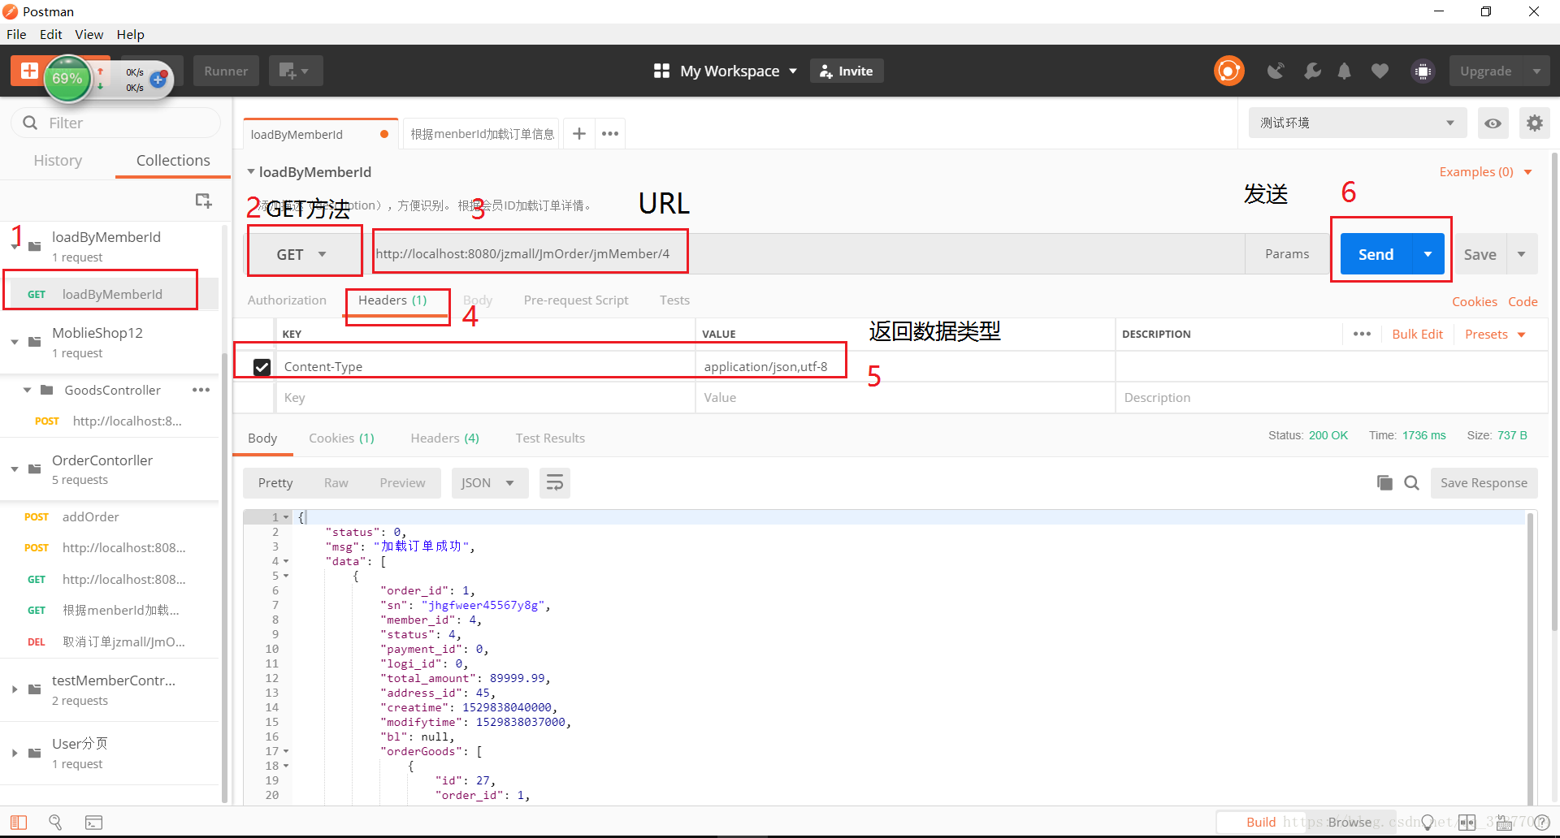
Task: Open the user avatar chip icon
Action: click(x=1423, y=71)
